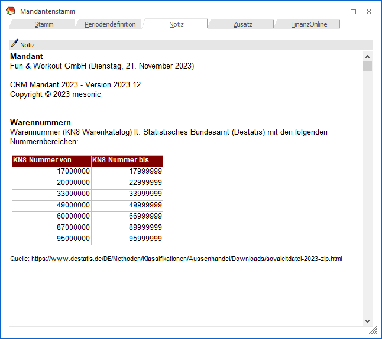This screenshot has height=339, width=382.
Task: Open the FinanzOnline tab
Action: pyautogui.click(x=309, y=24)
